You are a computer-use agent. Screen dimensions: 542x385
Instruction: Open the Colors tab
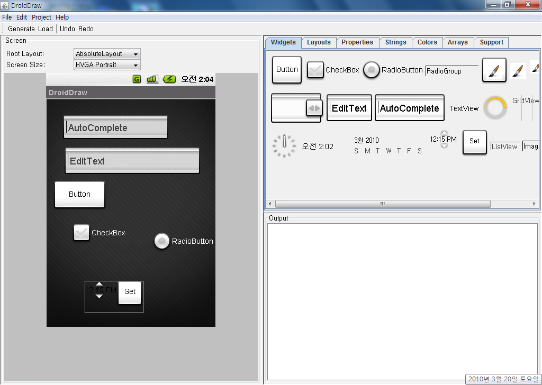pos(427,42)
